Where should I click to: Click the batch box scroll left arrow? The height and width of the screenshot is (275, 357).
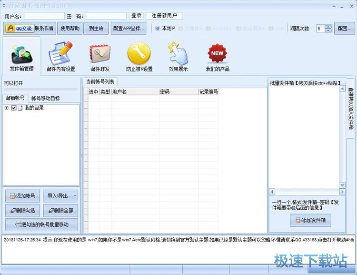(272, 192)
